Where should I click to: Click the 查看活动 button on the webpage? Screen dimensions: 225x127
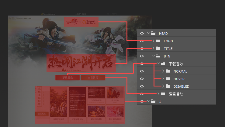93,78
